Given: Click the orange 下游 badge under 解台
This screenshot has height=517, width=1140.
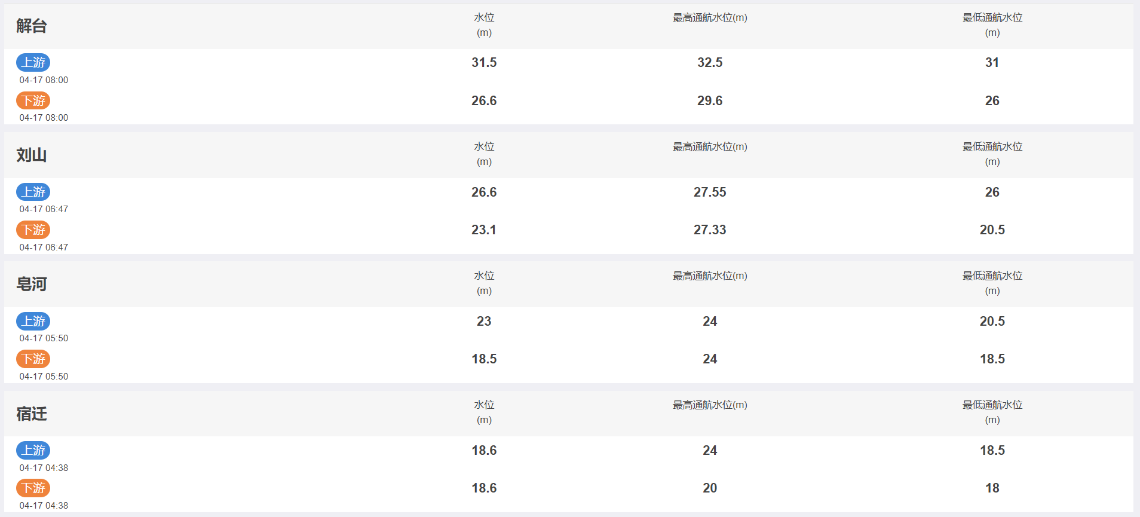Looking at the screenshot, I should click(33, 100).
